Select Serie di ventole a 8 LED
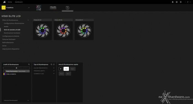 click(12, 30)
